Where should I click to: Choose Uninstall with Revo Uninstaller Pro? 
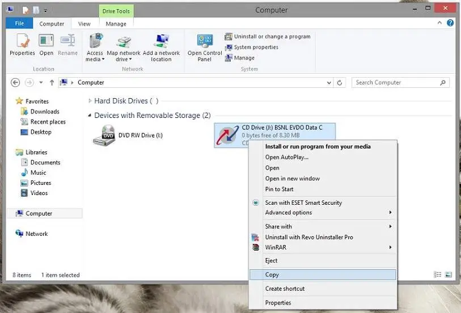(323, 237)
